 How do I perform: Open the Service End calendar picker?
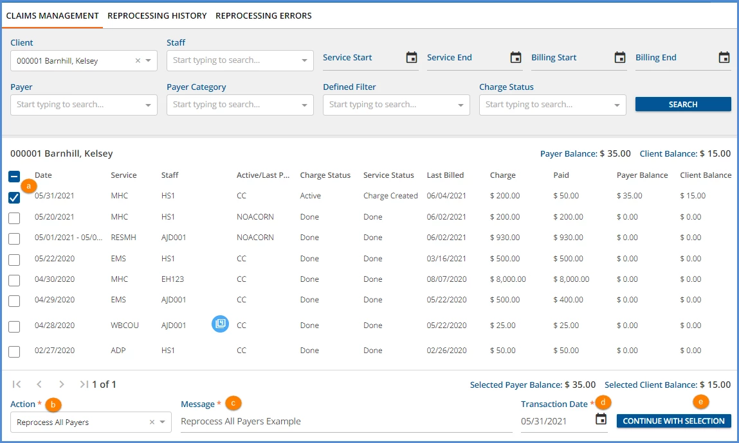coord(516,57)
